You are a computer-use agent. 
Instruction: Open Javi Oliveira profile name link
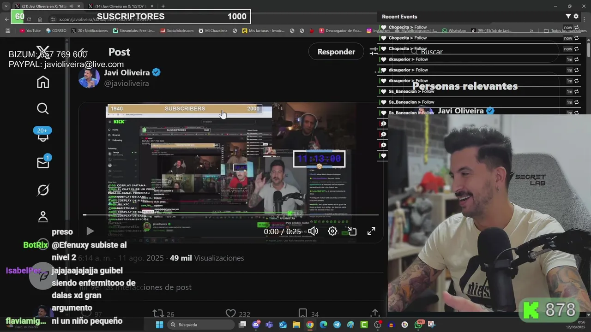(127, 72)
